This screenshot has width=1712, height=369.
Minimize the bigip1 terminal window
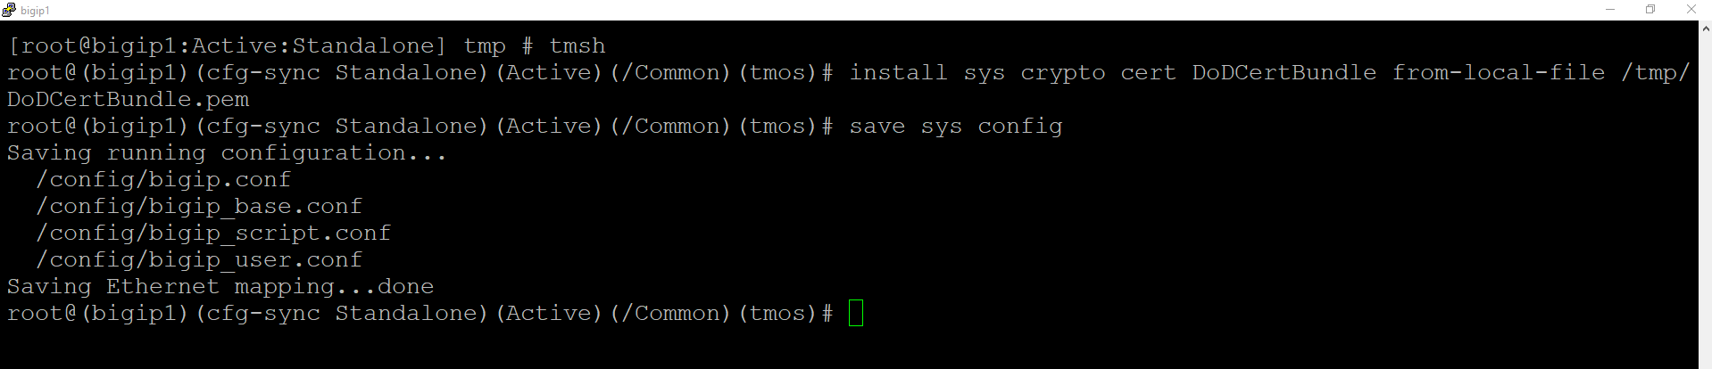[1610, 10]
